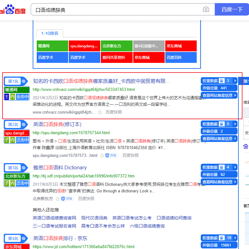Click the gray 第4名加载中 ranking cell
The height and width of the screenshot is (249, 249).
click(149, 46)
